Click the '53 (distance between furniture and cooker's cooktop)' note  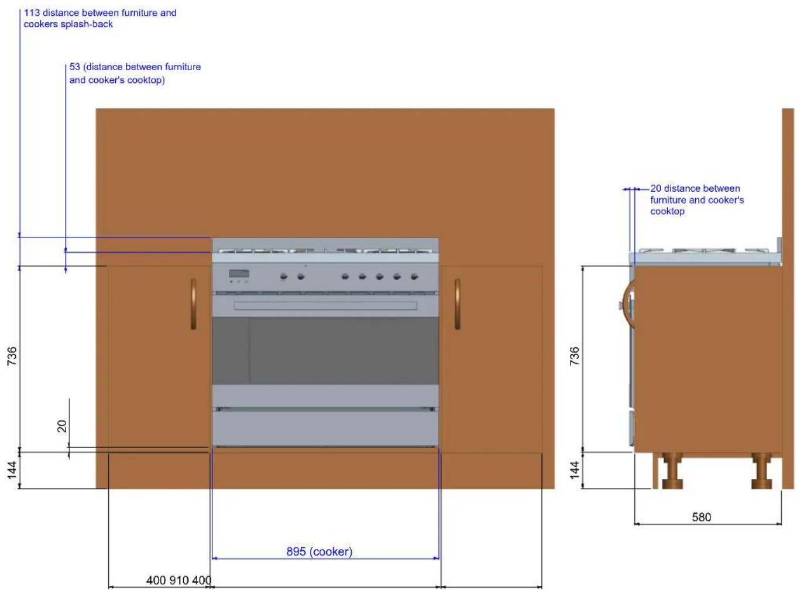(135, 73)
